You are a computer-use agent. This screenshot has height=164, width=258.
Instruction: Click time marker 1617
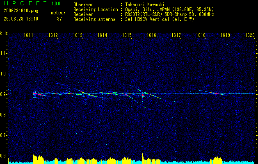[x=176, y=35]
